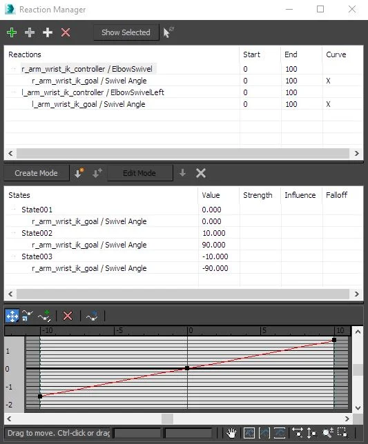Viewport: 368px width, 444px height.
Task: Click the Strength column header
Action: click(260, 195)
